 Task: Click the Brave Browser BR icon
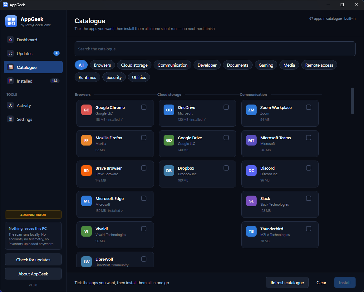86,171
